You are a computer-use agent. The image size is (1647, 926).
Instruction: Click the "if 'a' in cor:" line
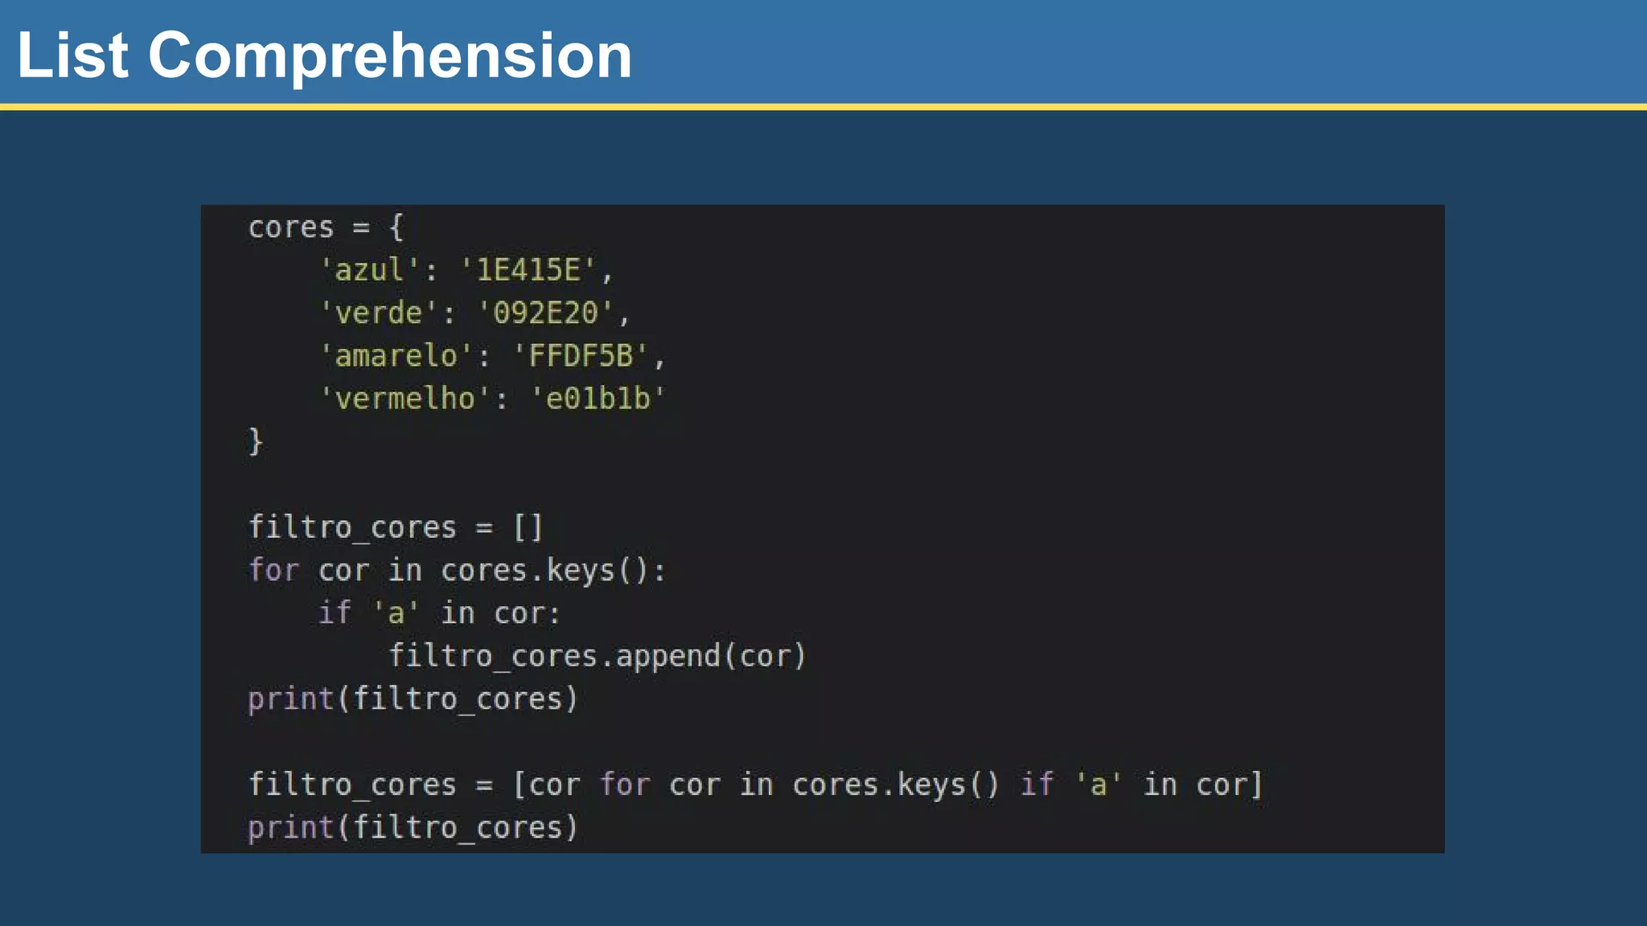point(439,613)
